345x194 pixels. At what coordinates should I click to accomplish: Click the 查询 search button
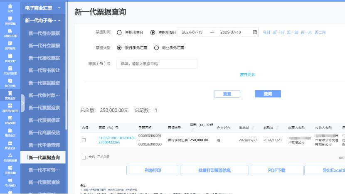[x=268, y=94]
